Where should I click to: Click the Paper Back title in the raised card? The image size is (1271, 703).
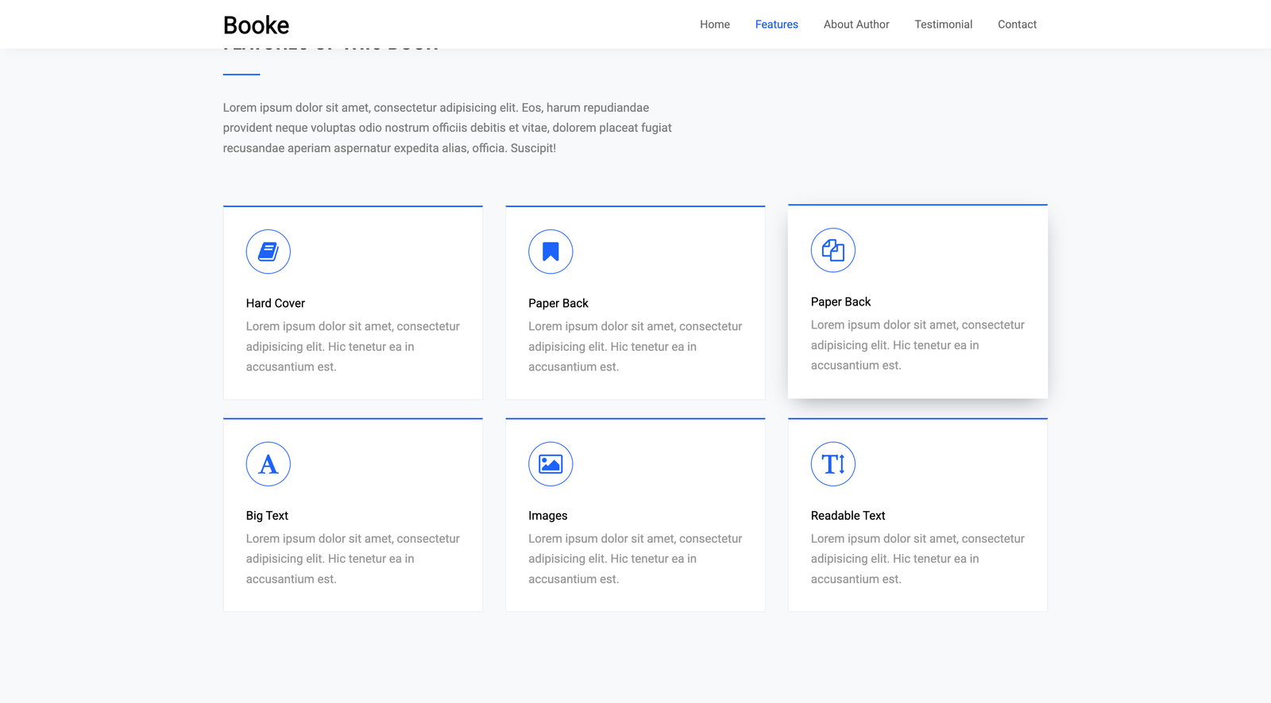point(840,302)
